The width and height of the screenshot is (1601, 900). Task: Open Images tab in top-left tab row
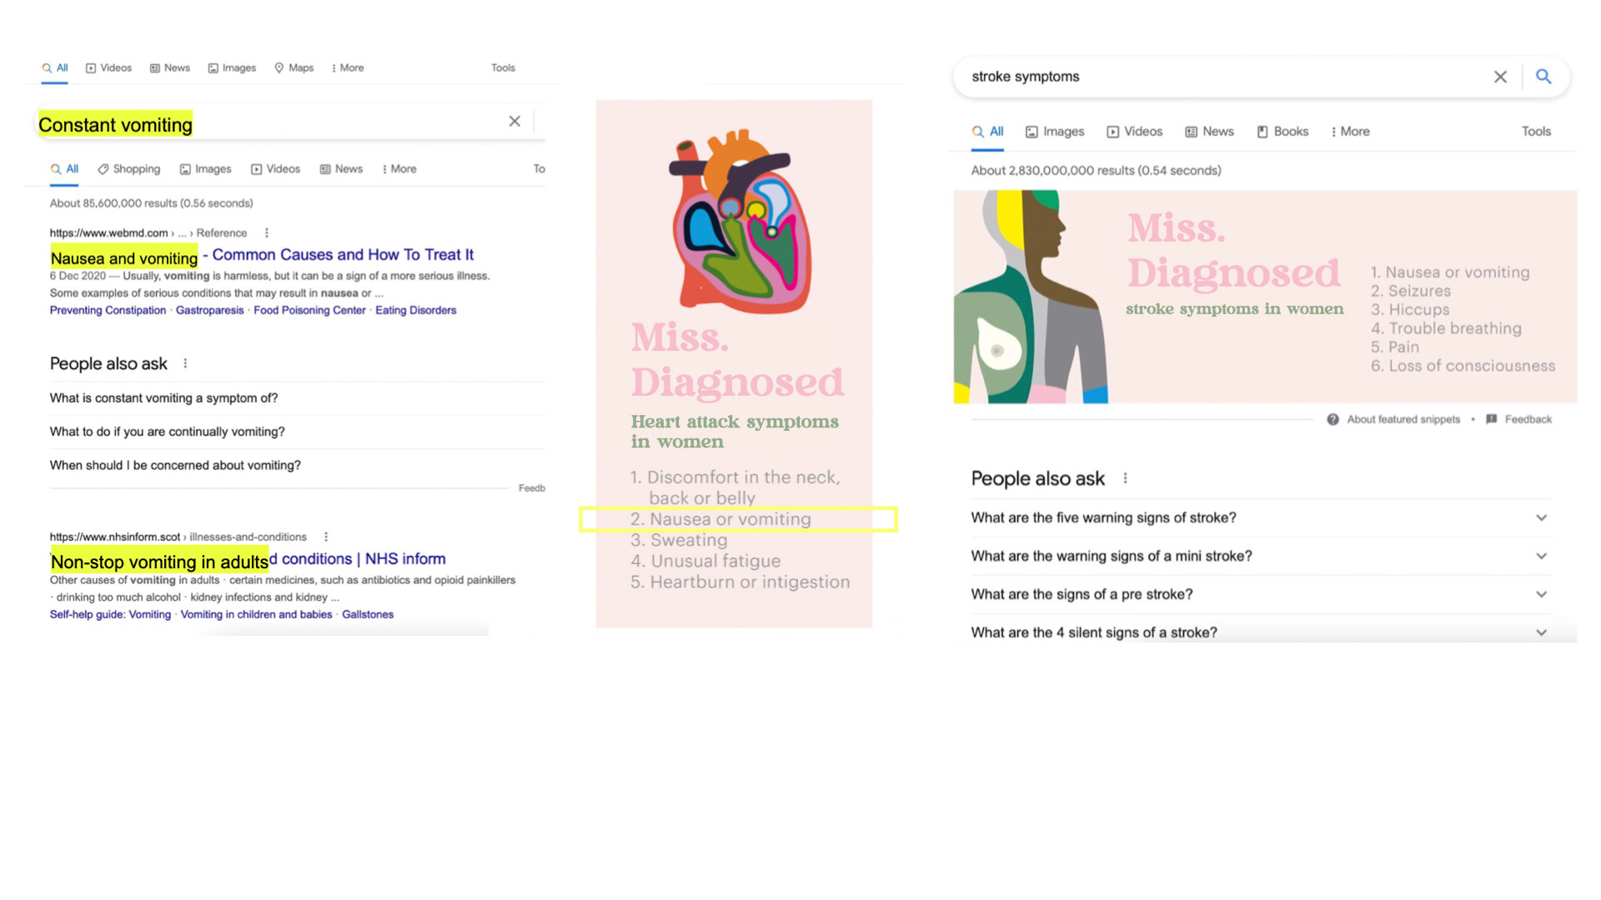[x=232, y=68]
